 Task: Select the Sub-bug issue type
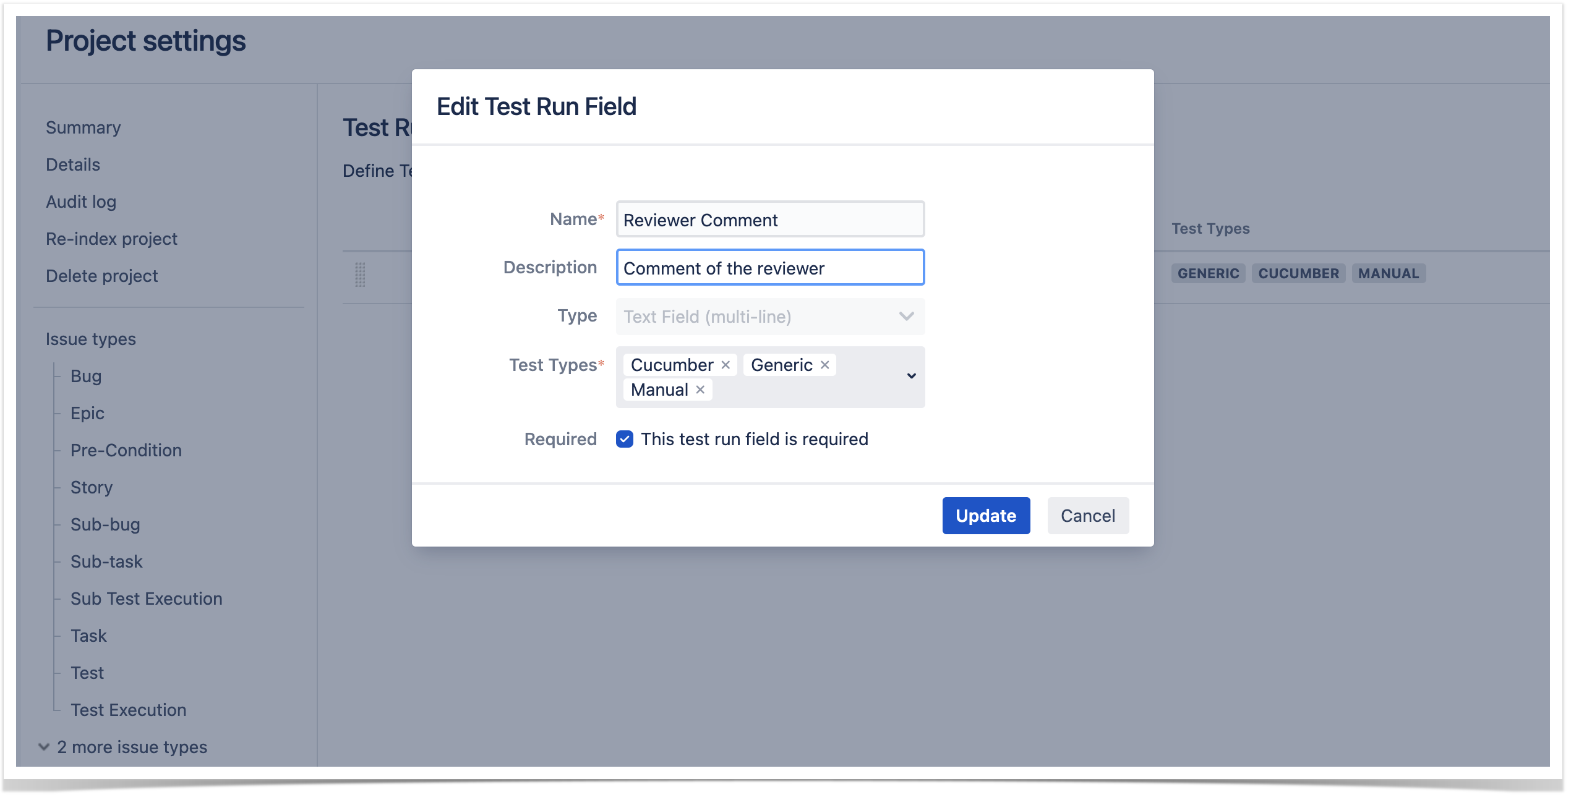[105, 524]
